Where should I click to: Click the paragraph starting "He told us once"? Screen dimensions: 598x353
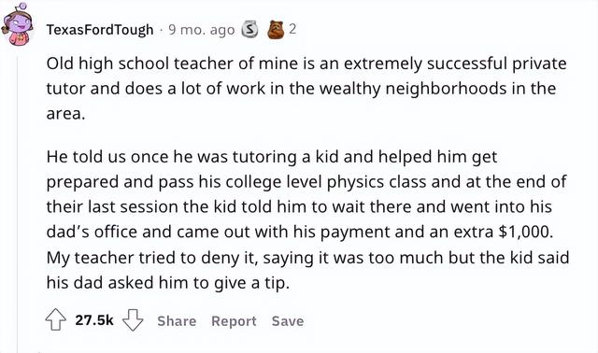(307, 219)
